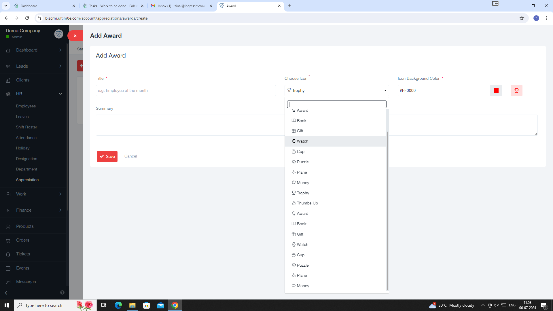553x311 pixels.
Task: Open the Shift Roster submenu link
Action: coord(26,127)
